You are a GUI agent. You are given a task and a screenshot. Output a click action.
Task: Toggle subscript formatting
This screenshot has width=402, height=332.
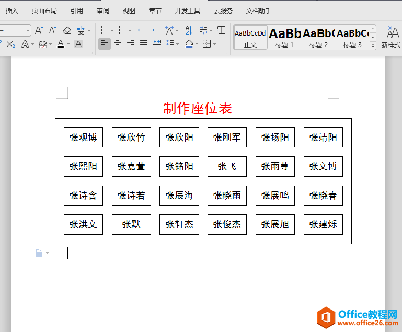10,44
